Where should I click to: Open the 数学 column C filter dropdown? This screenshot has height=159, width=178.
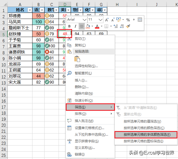point(56,10)
